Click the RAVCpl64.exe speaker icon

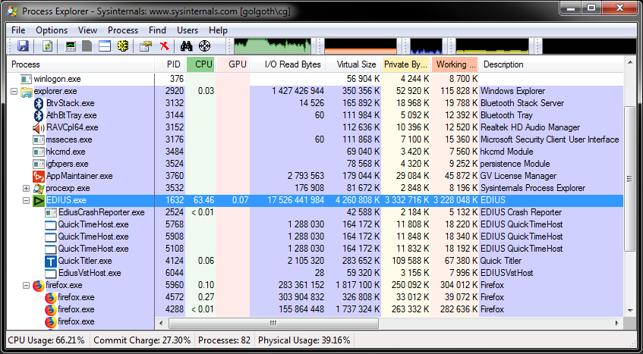coord(39,127)
